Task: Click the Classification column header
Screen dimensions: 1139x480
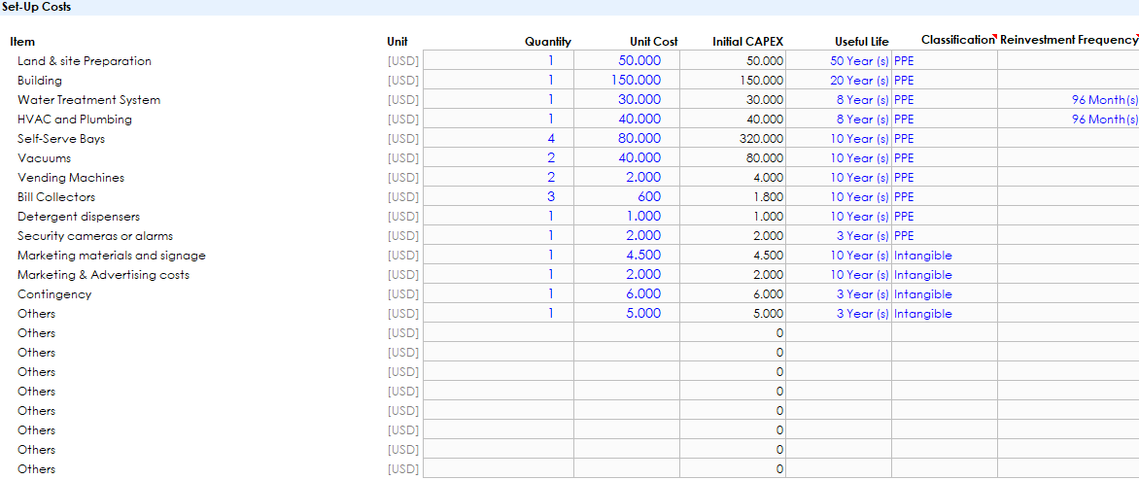Action: point(956,40)
